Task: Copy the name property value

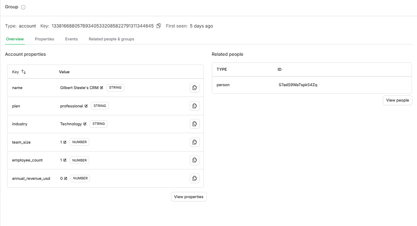Action: pos(194,88)
